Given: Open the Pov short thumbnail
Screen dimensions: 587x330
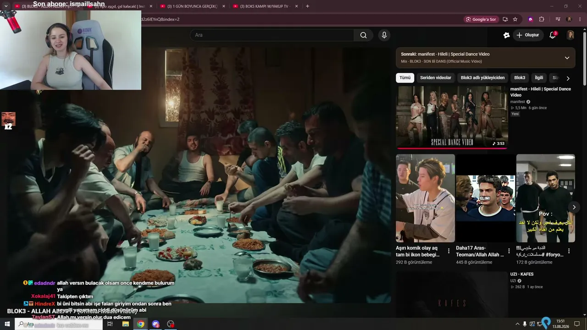Looking at the screenshot, I should 545,198.
